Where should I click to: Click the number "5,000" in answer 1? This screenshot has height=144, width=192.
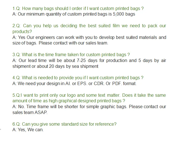pos(118,14)
